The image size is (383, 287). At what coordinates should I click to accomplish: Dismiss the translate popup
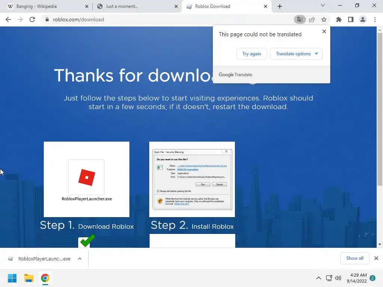pos(324,31)
